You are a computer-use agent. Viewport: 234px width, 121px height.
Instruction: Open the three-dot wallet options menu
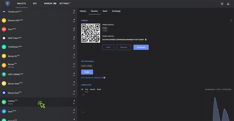[231, 21]
